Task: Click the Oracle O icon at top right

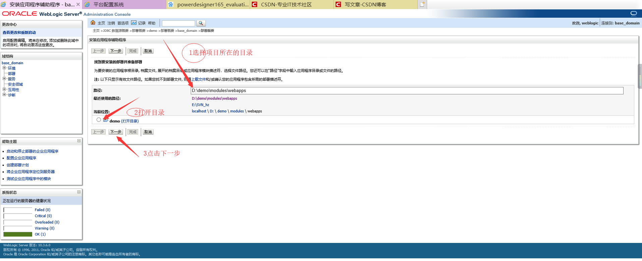Action: (x=633, y=13)
